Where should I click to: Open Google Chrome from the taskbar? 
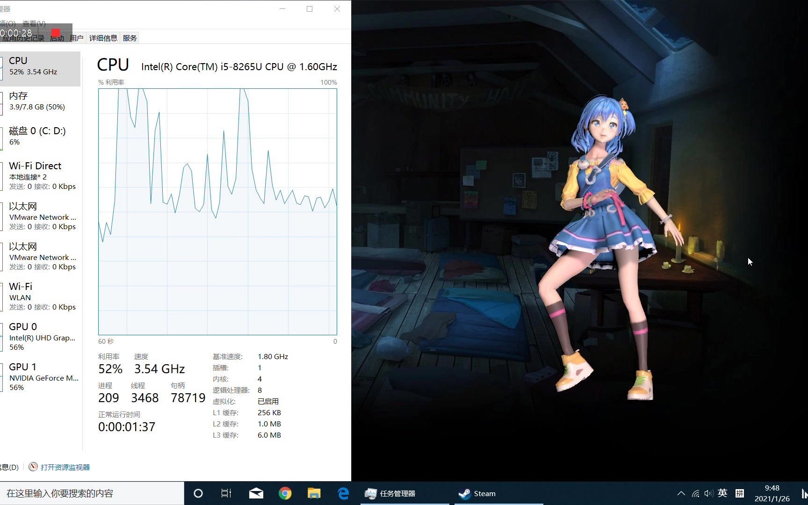[x=285, y=493]
